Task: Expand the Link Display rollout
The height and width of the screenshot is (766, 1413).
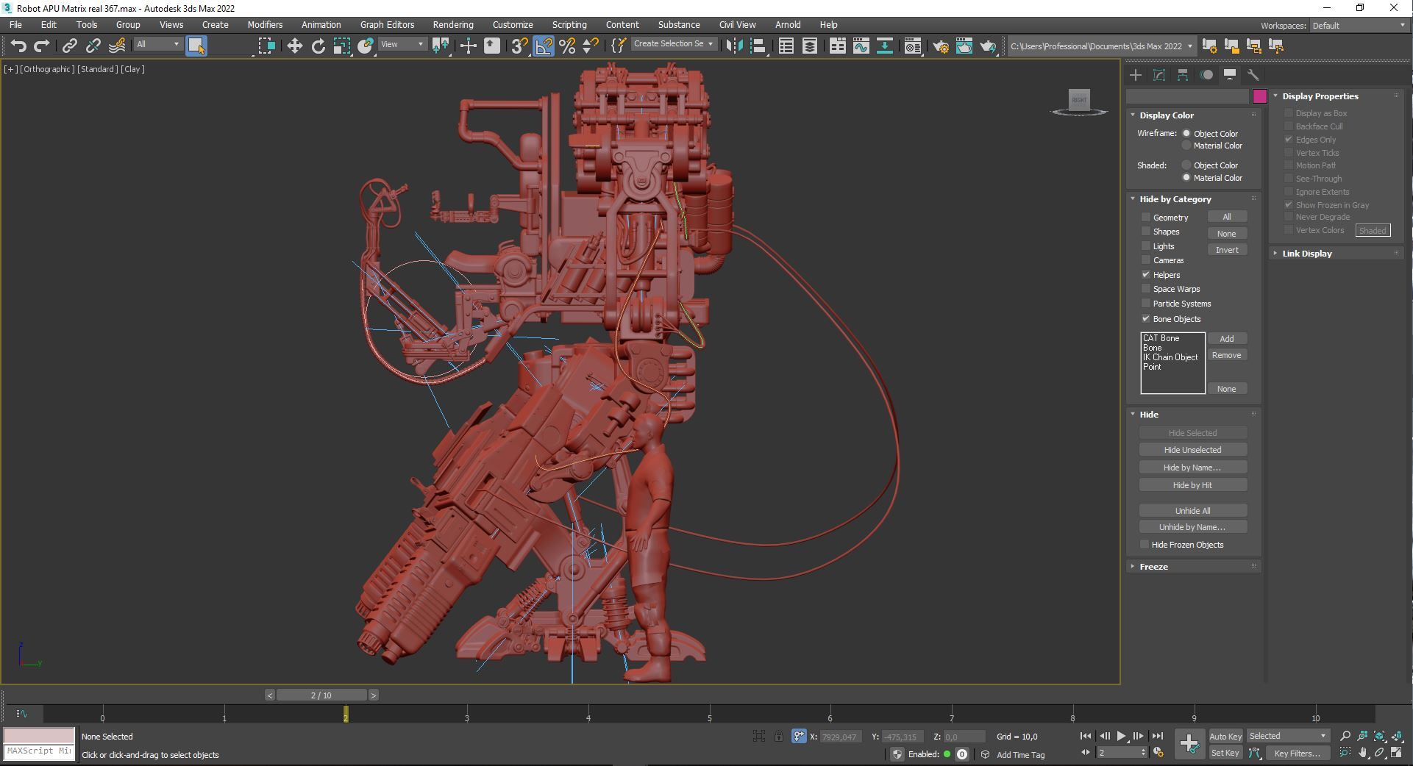Action: [x=1306, y=254]
